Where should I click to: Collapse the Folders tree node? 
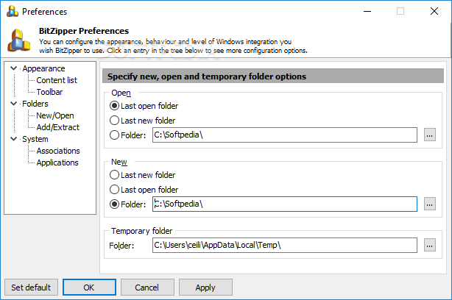click(x=13, y=104)
